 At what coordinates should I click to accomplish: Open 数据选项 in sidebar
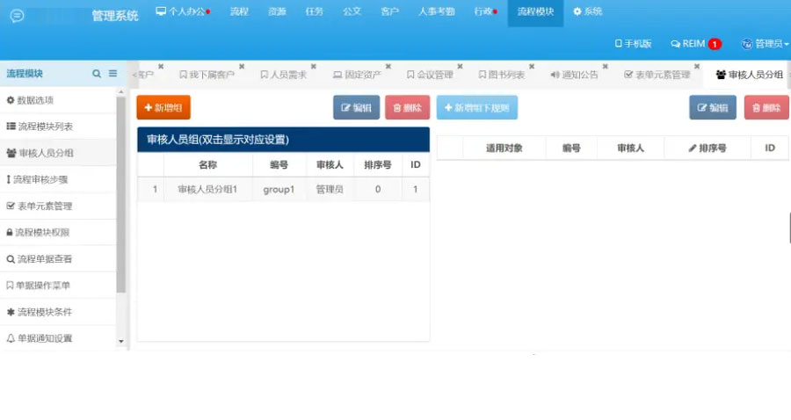(58, 100)
